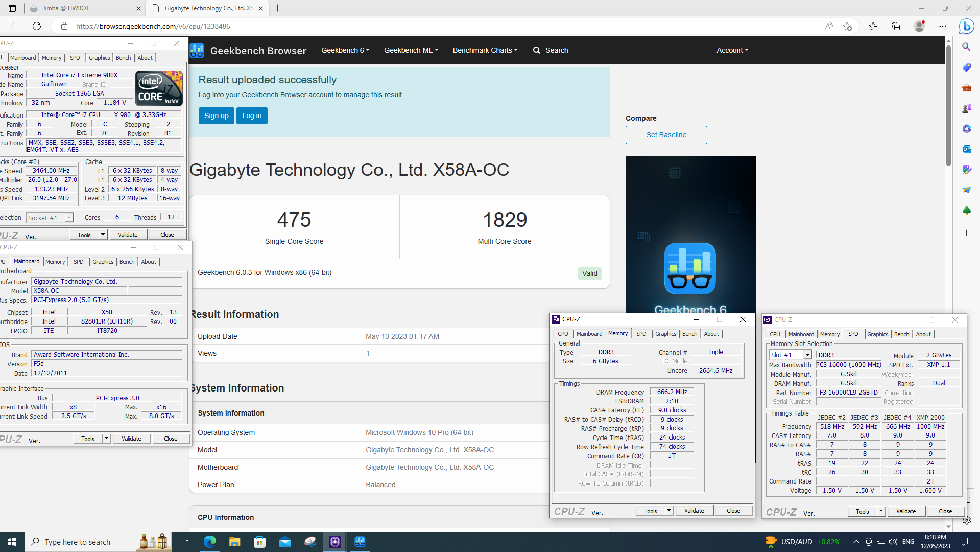The height and width of the screenshot is (552, 980).
Task: Open notification center icon
Action: 964,542
